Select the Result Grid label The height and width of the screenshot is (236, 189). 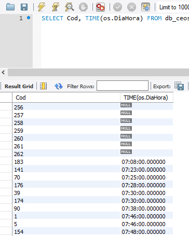pos(19,86)
